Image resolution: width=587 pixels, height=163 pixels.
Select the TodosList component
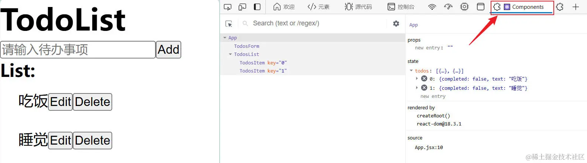point(247,54)
